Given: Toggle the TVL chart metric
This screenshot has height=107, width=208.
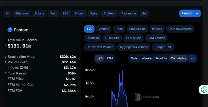Looking at the screenshot, I should (89, 29).
